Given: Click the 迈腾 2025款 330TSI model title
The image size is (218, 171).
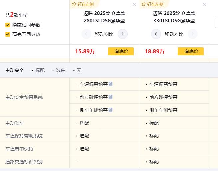Looking at the screenshot, I should (174, 17).
